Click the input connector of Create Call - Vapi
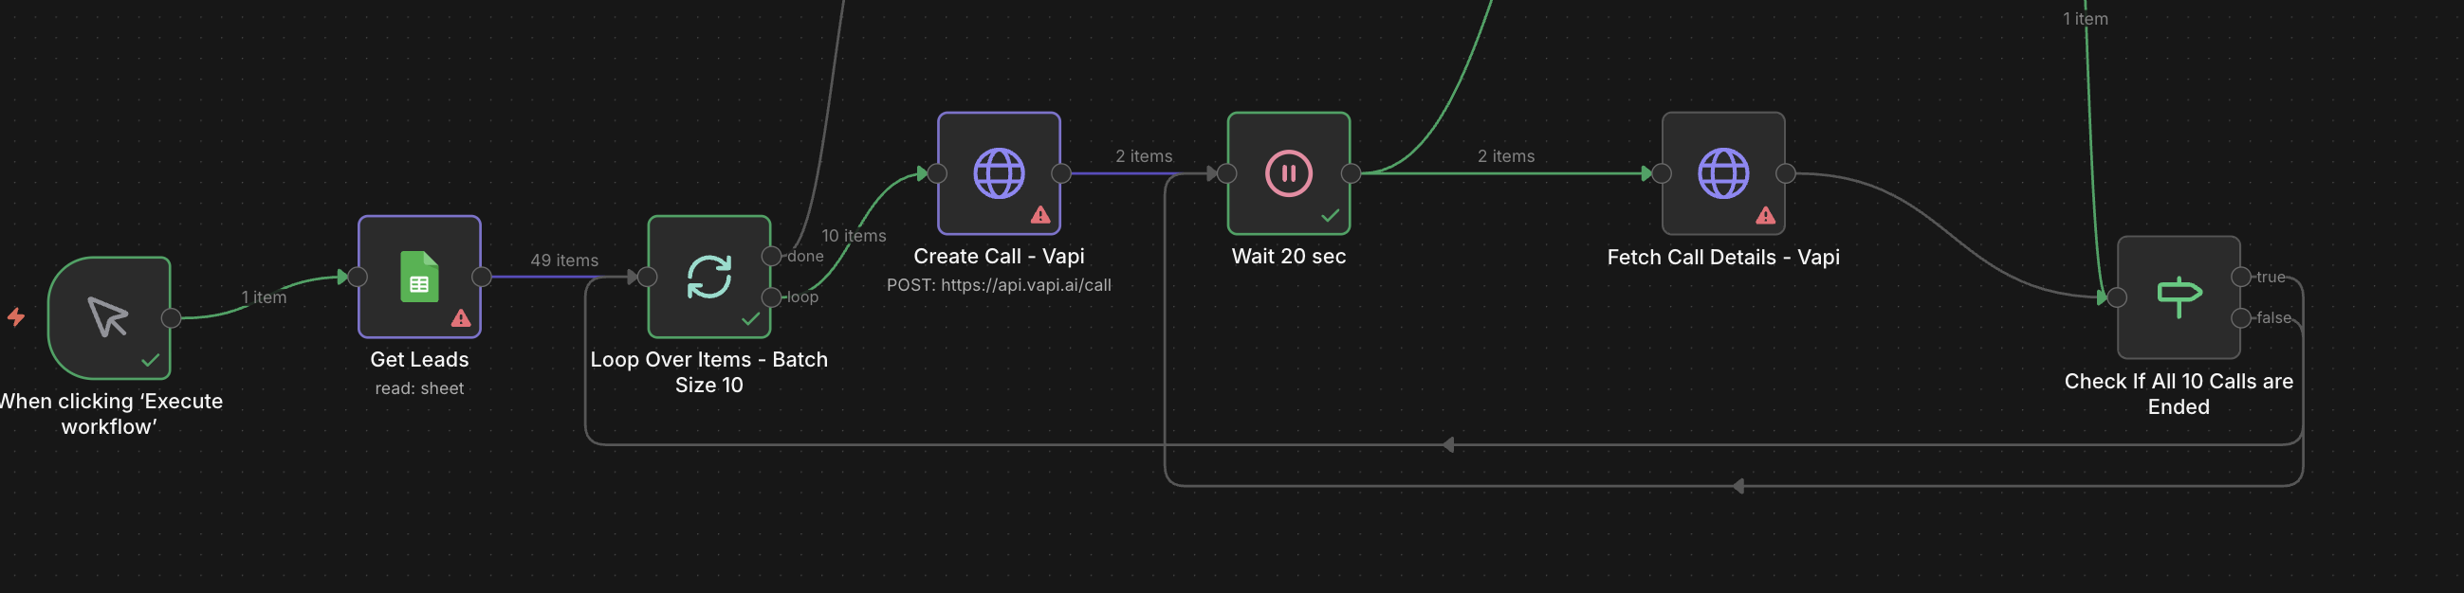The width and height of the screenshot is (2464, 593). [x=937, y=172]
